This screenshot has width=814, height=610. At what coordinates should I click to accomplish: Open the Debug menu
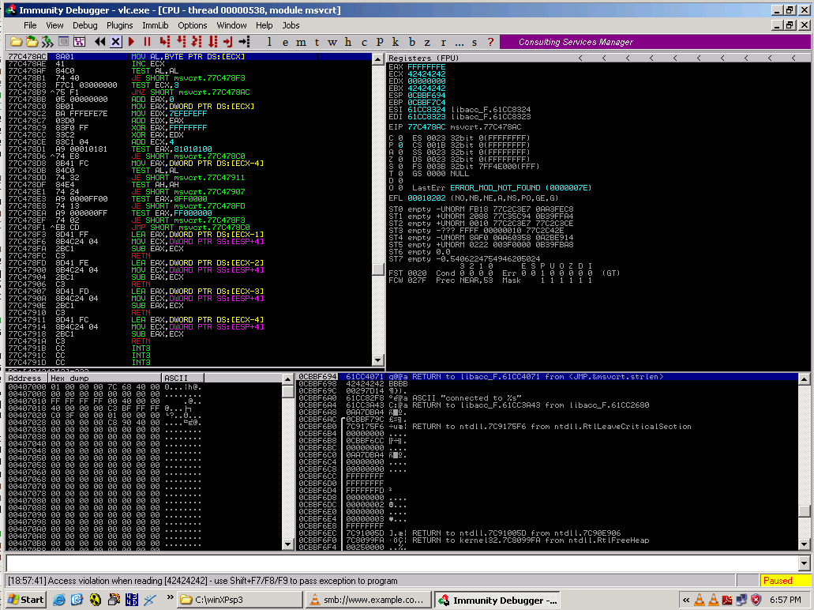click(x=84, y=25)
